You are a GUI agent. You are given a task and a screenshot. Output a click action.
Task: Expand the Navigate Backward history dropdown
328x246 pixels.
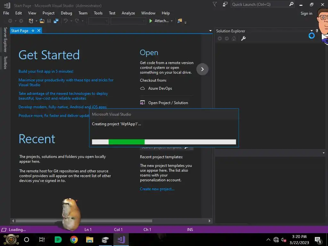tap(15, 21)
